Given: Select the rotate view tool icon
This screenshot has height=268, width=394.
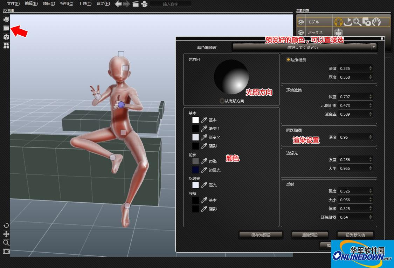Looking at the screenshot, I should 6,225.
